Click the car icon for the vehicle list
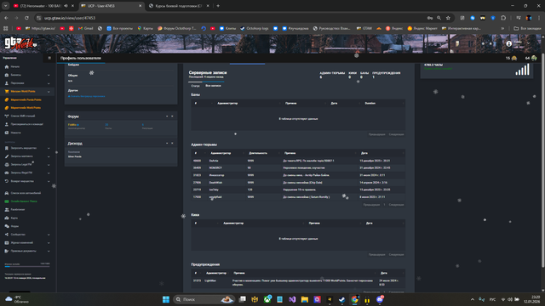This screenshot has height=306, width=545. (x=7, y=193)
